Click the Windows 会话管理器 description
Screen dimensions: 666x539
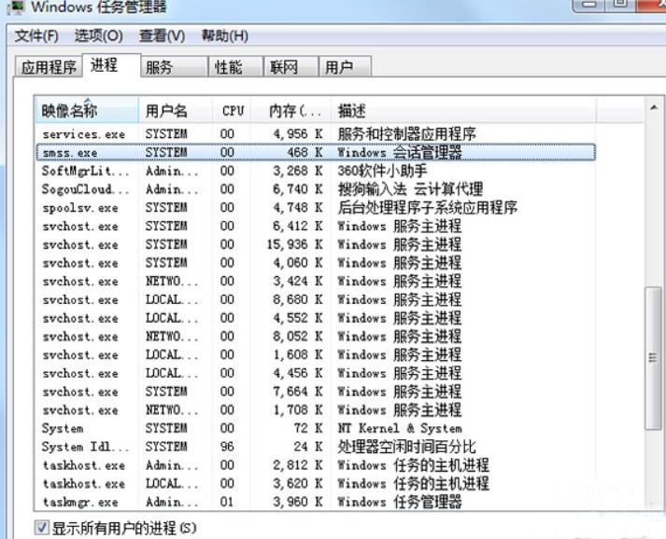(400, 152)
